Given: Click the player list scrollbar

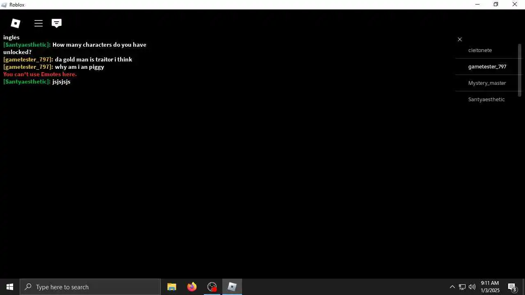Looking at the screenshot, I should (520, 70).
